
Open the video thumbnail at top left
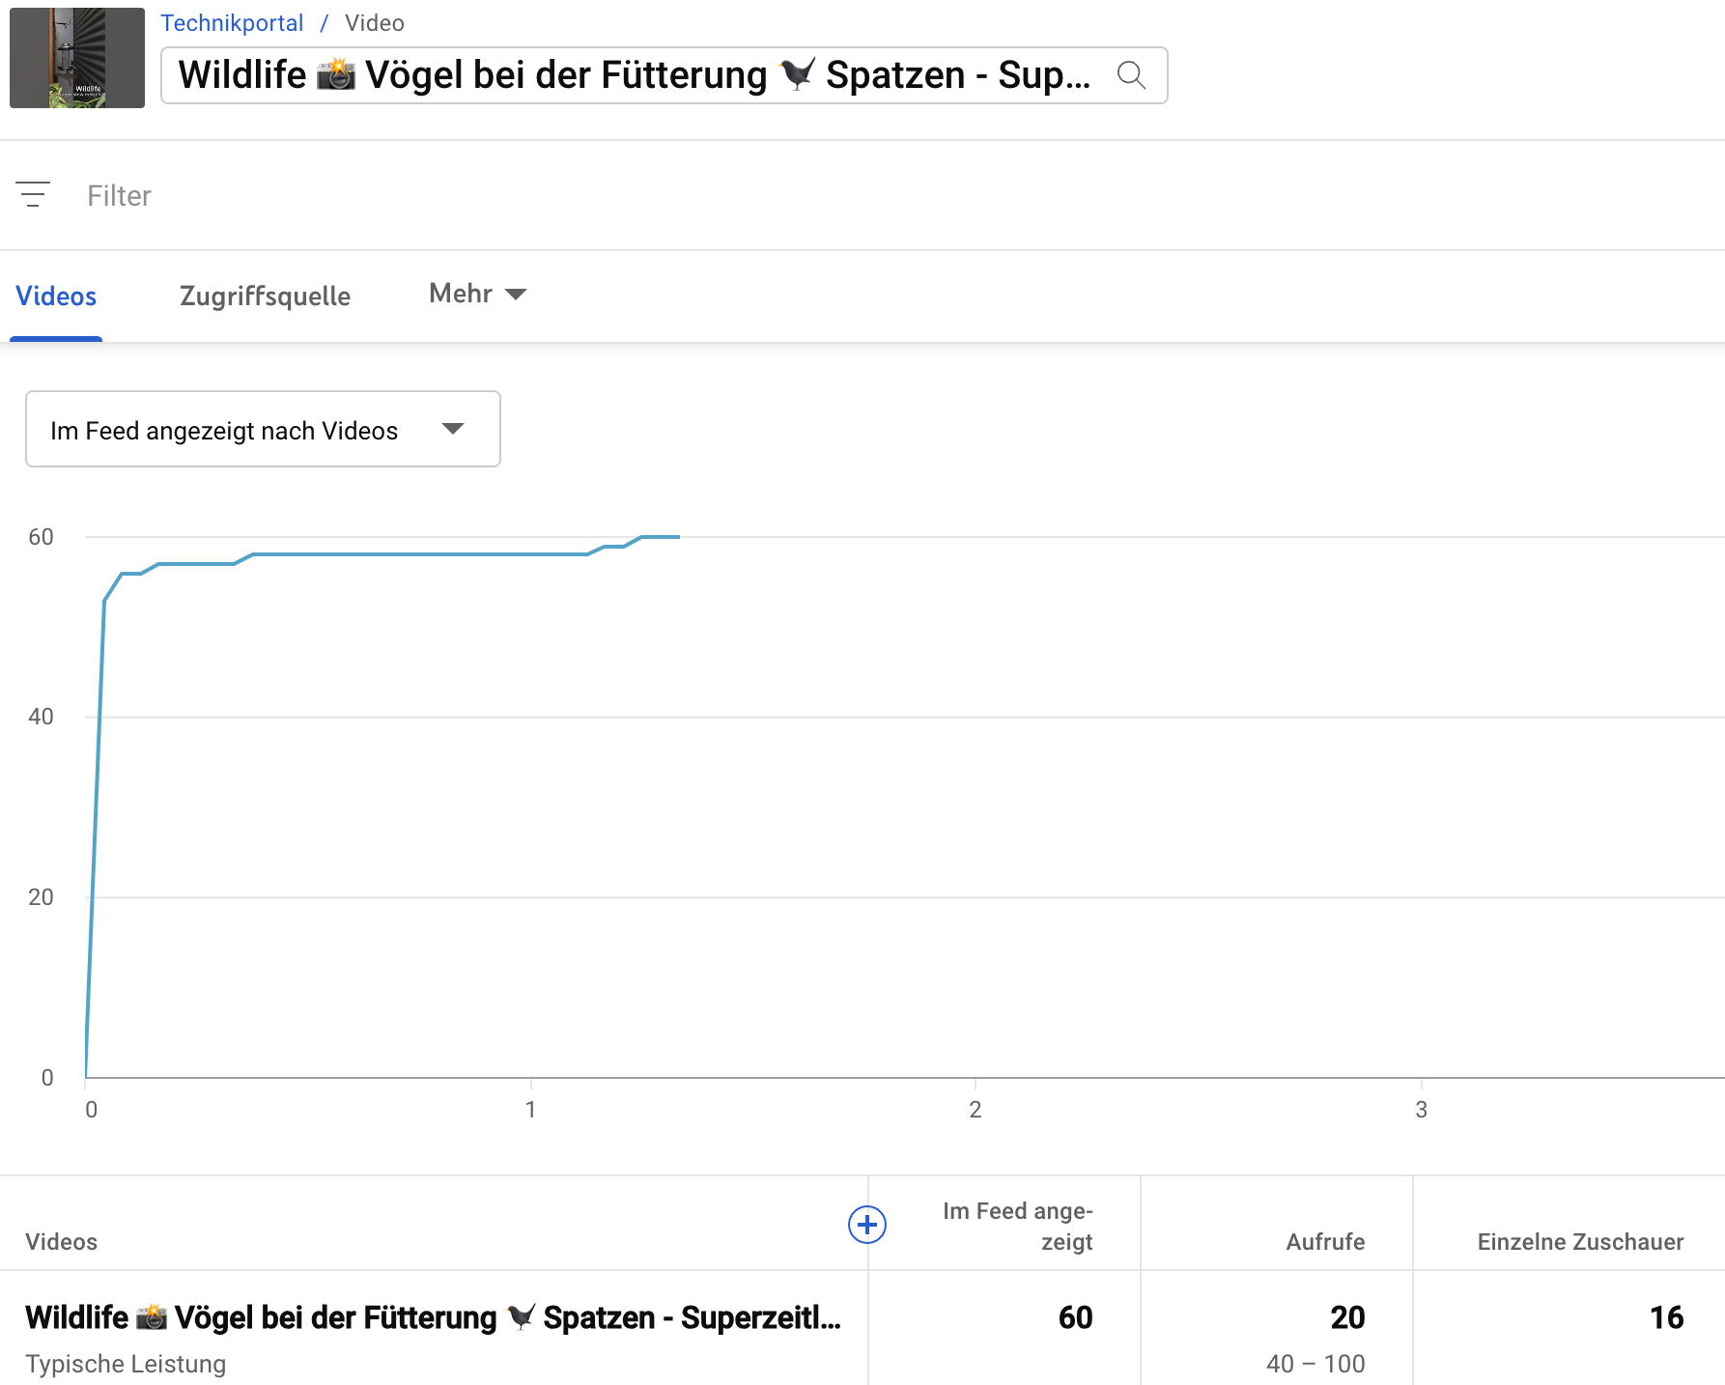pos(77,58)
